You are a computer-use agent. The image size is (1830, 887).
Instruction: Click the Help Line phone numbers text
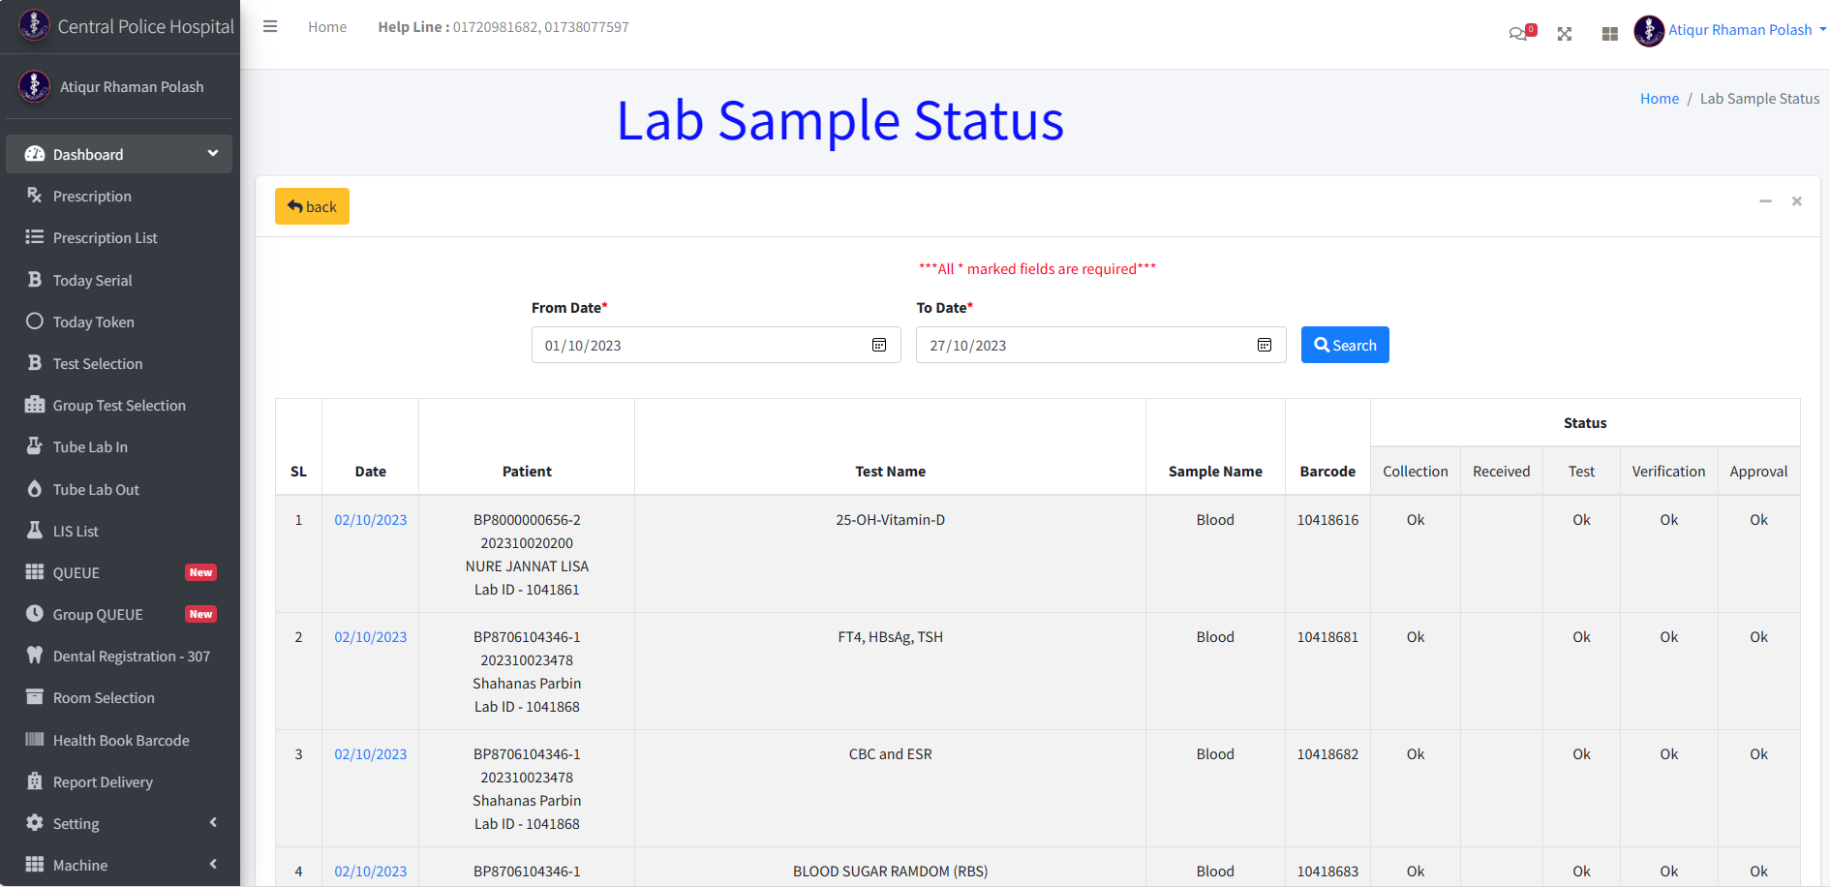pos(541,27)
